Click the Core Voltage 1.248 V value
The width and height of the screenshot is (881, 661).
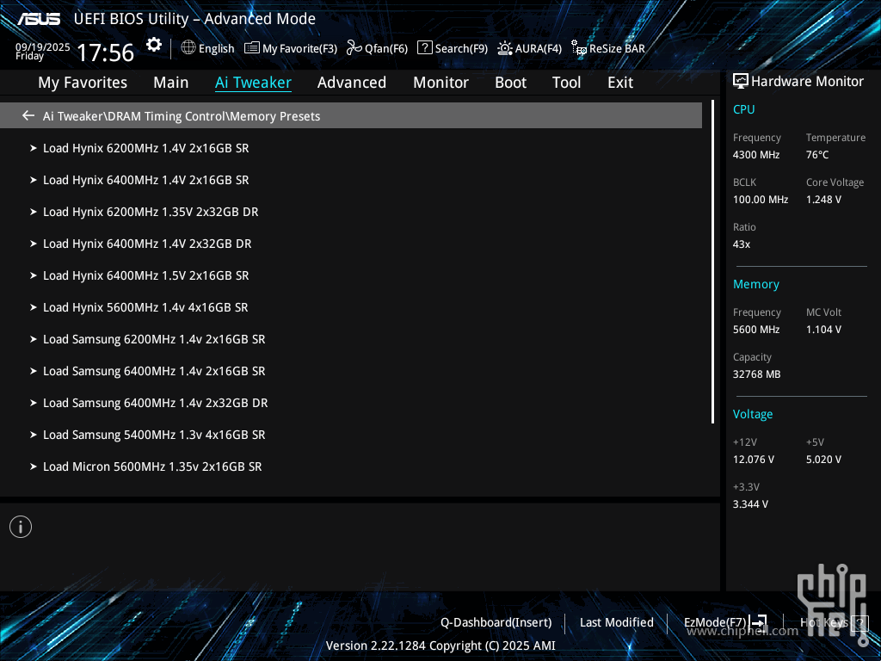click(823, 200)
